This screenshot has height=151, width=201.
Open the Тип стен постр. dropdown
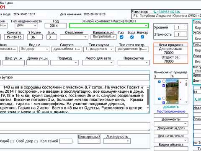click(x=132, y=49)
